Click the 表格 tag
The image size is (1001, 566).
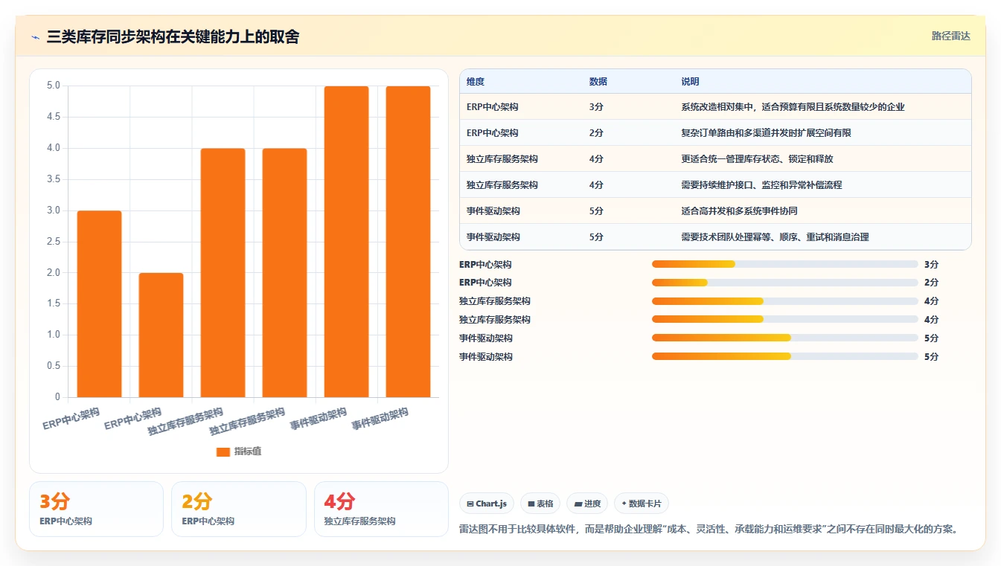(540, 504)
